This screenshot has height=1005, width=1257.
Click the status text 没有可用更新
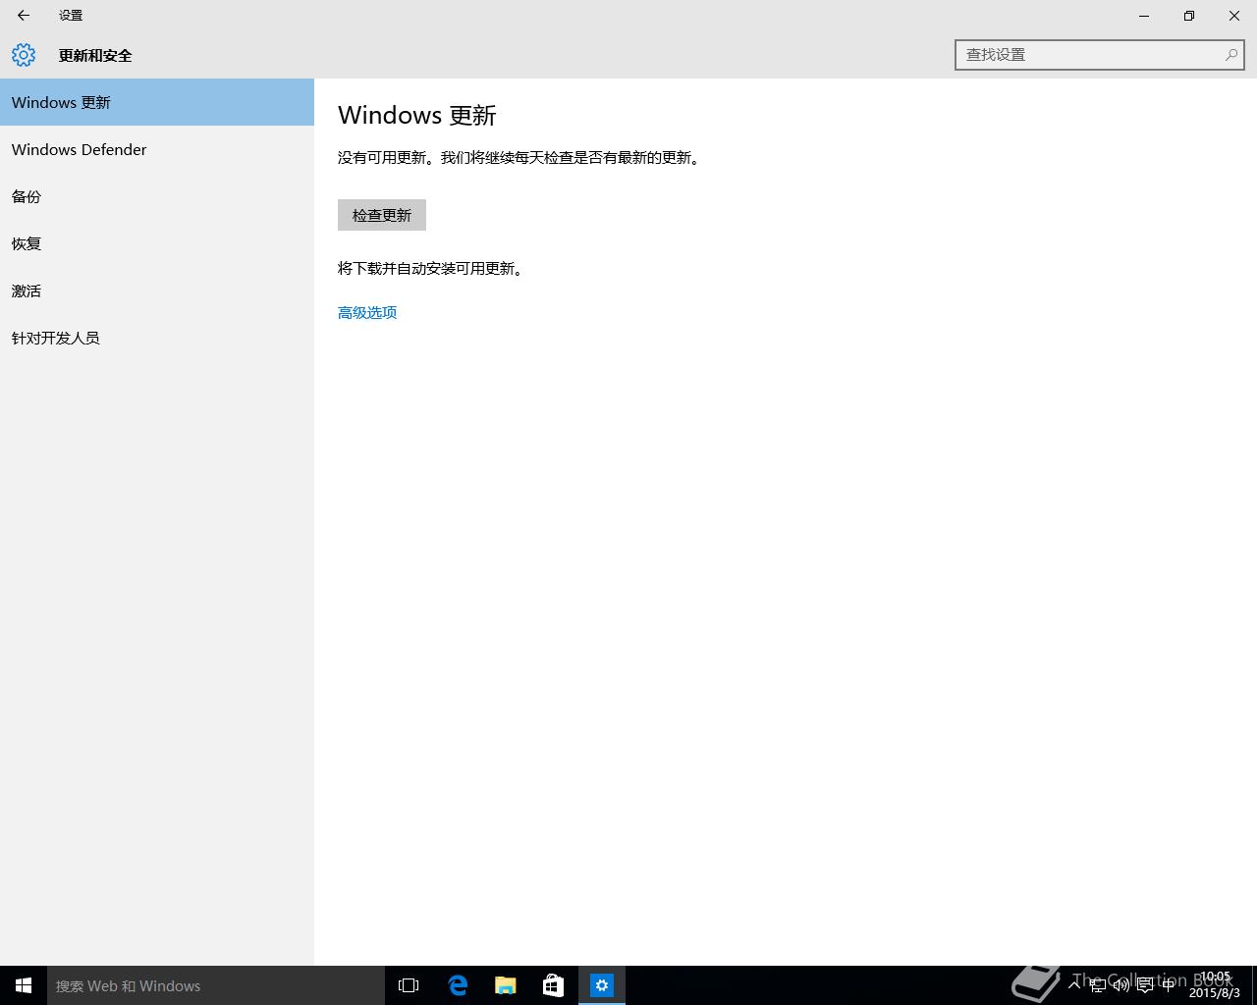(382, 157)
